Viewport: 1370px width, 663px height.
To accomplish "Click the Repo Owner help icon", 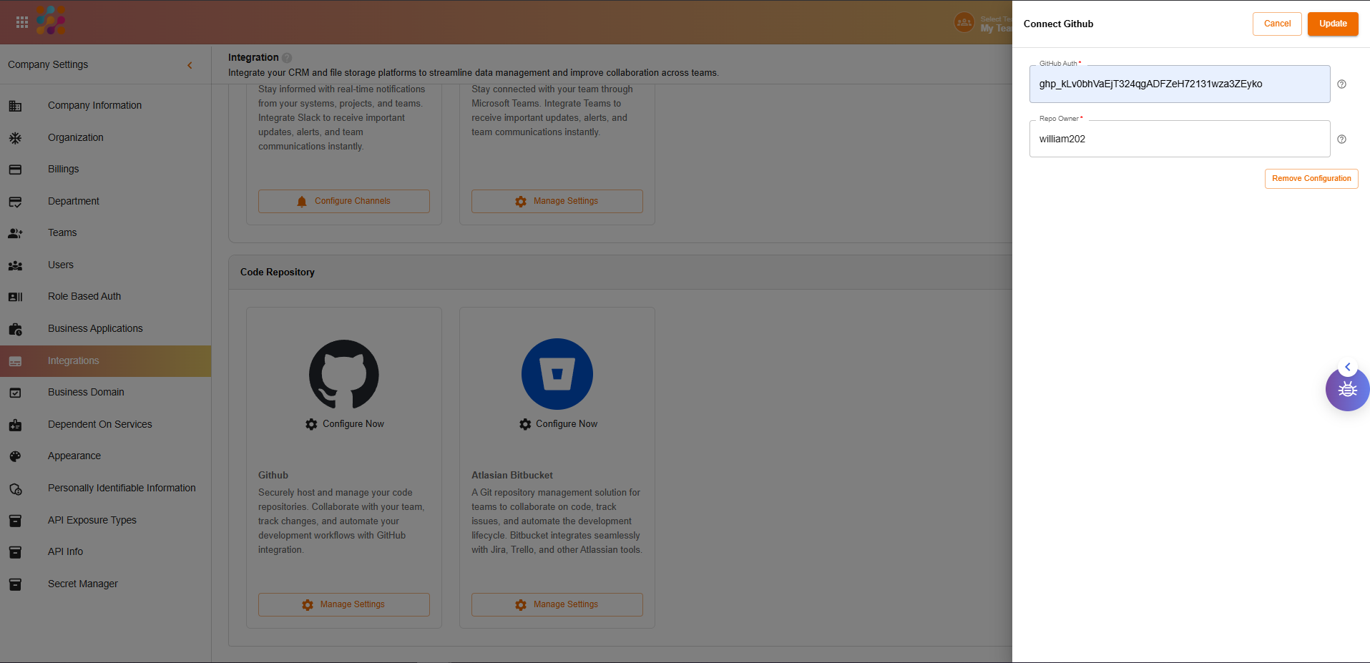I will tap(1341, 139).
